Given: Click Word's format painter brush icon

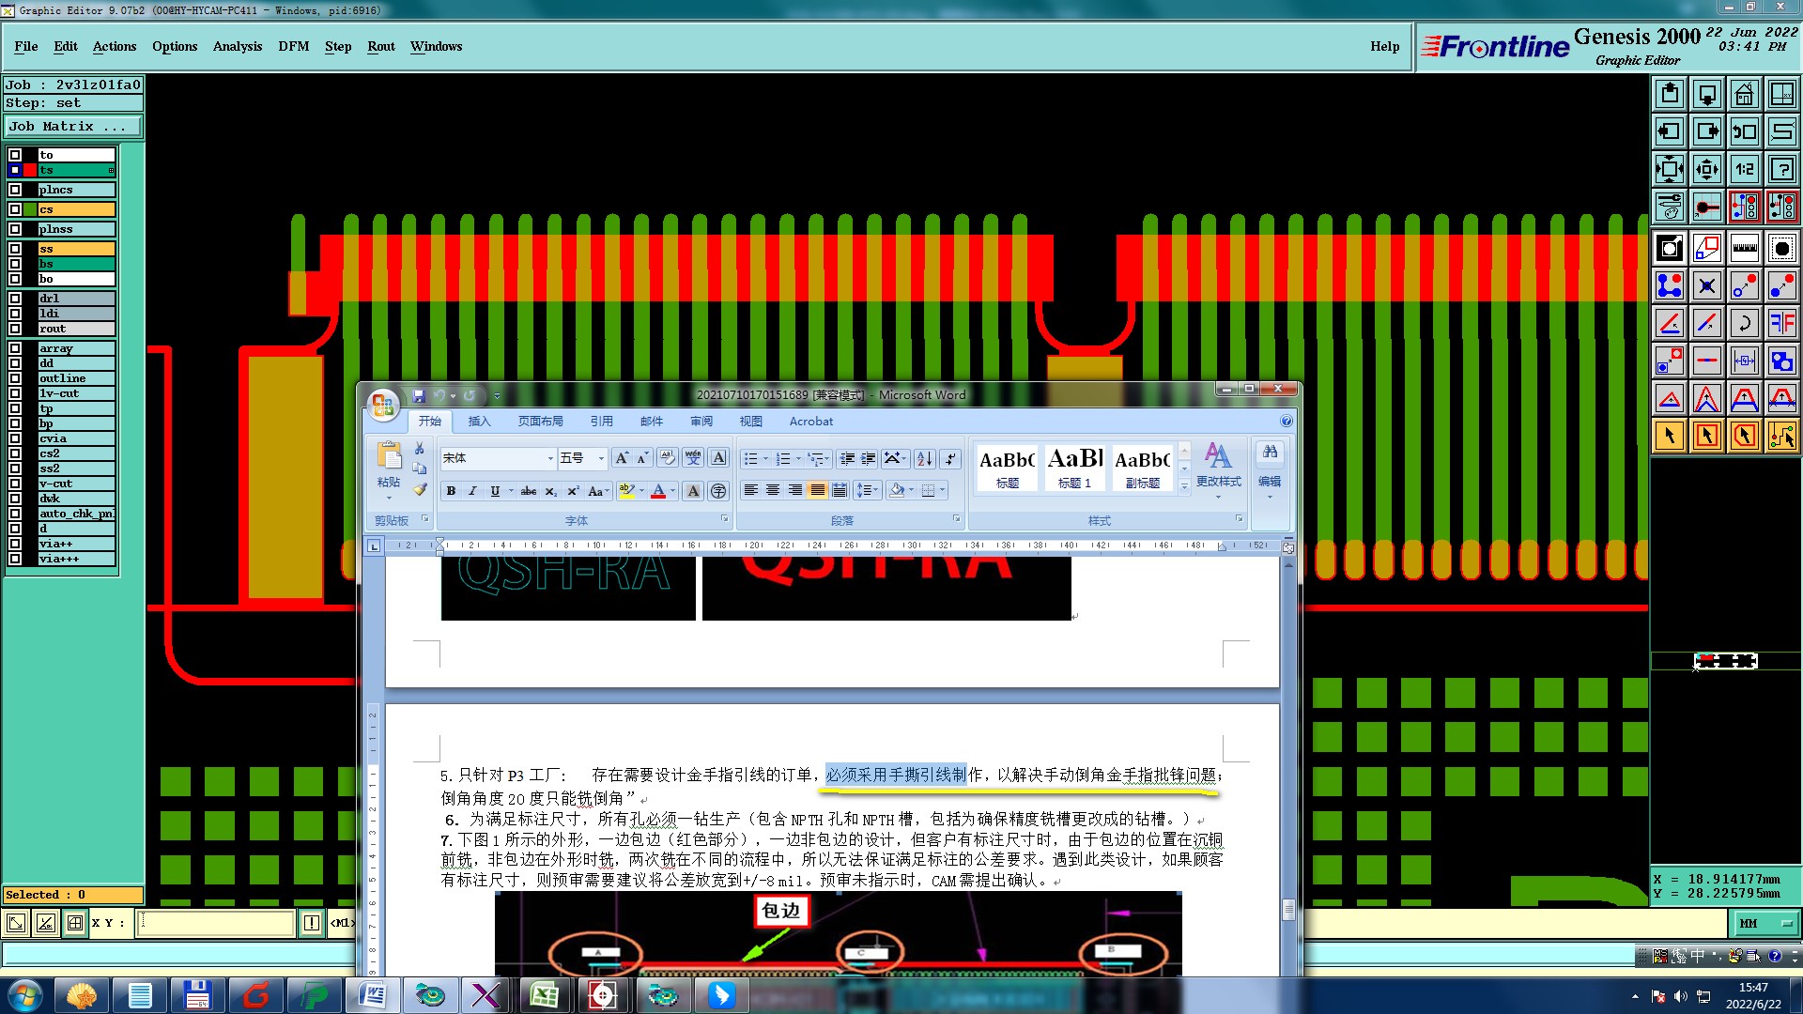Looking at the screenshot, I should 420,489.
